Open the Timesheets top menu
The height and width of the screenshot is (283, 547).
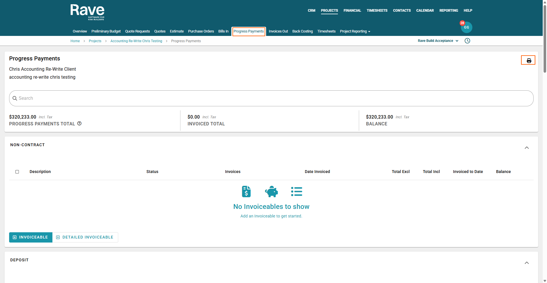(x=377, y=11)
